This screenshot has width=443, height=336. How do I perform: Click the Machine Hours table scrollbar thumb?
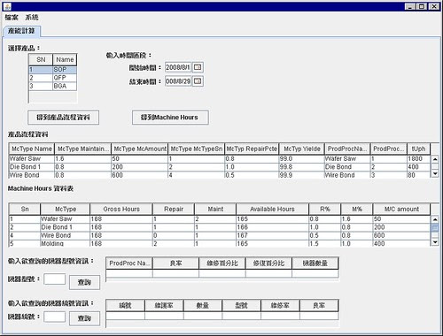(435, 227)
